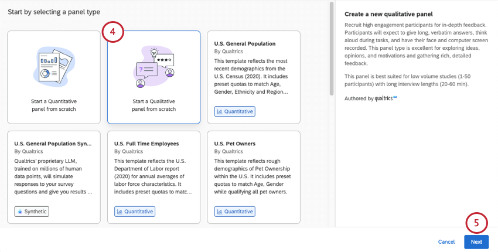The height and width of the screenshot is (252, 498).
Task: Click the Quantitative tag on U.S. General Population
Action: pos(234,111)
